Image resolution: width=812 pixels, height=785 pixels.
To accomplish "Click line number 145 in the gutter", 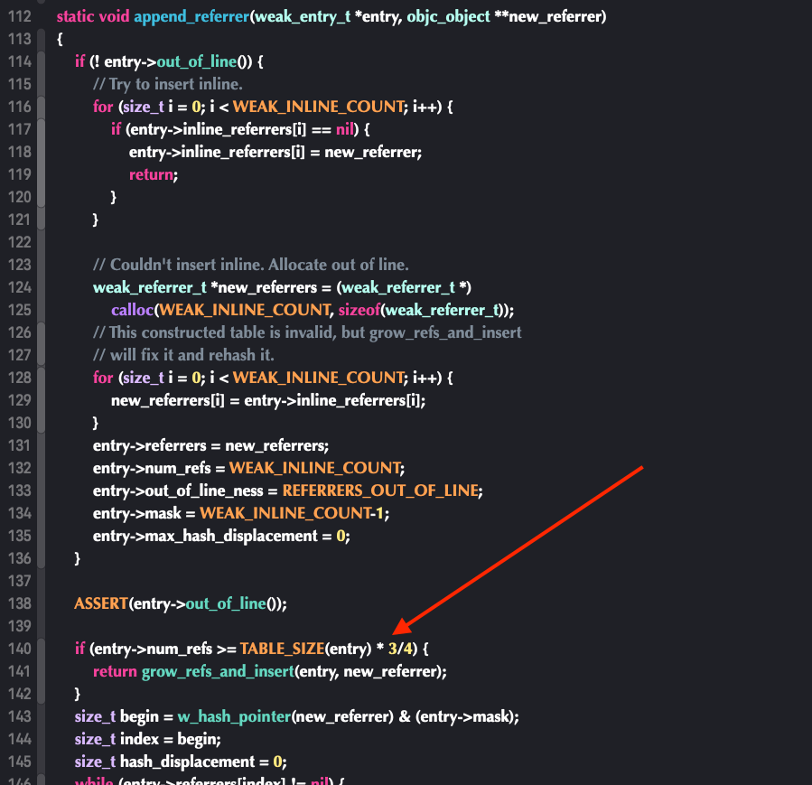I will point(20,762).
